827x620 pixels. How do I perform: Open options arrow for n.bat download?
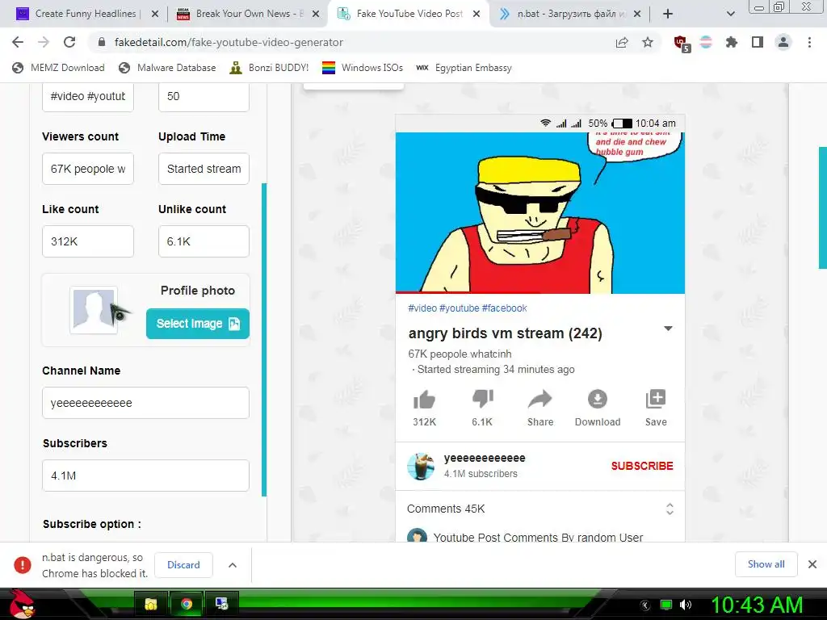click(233, 564)
